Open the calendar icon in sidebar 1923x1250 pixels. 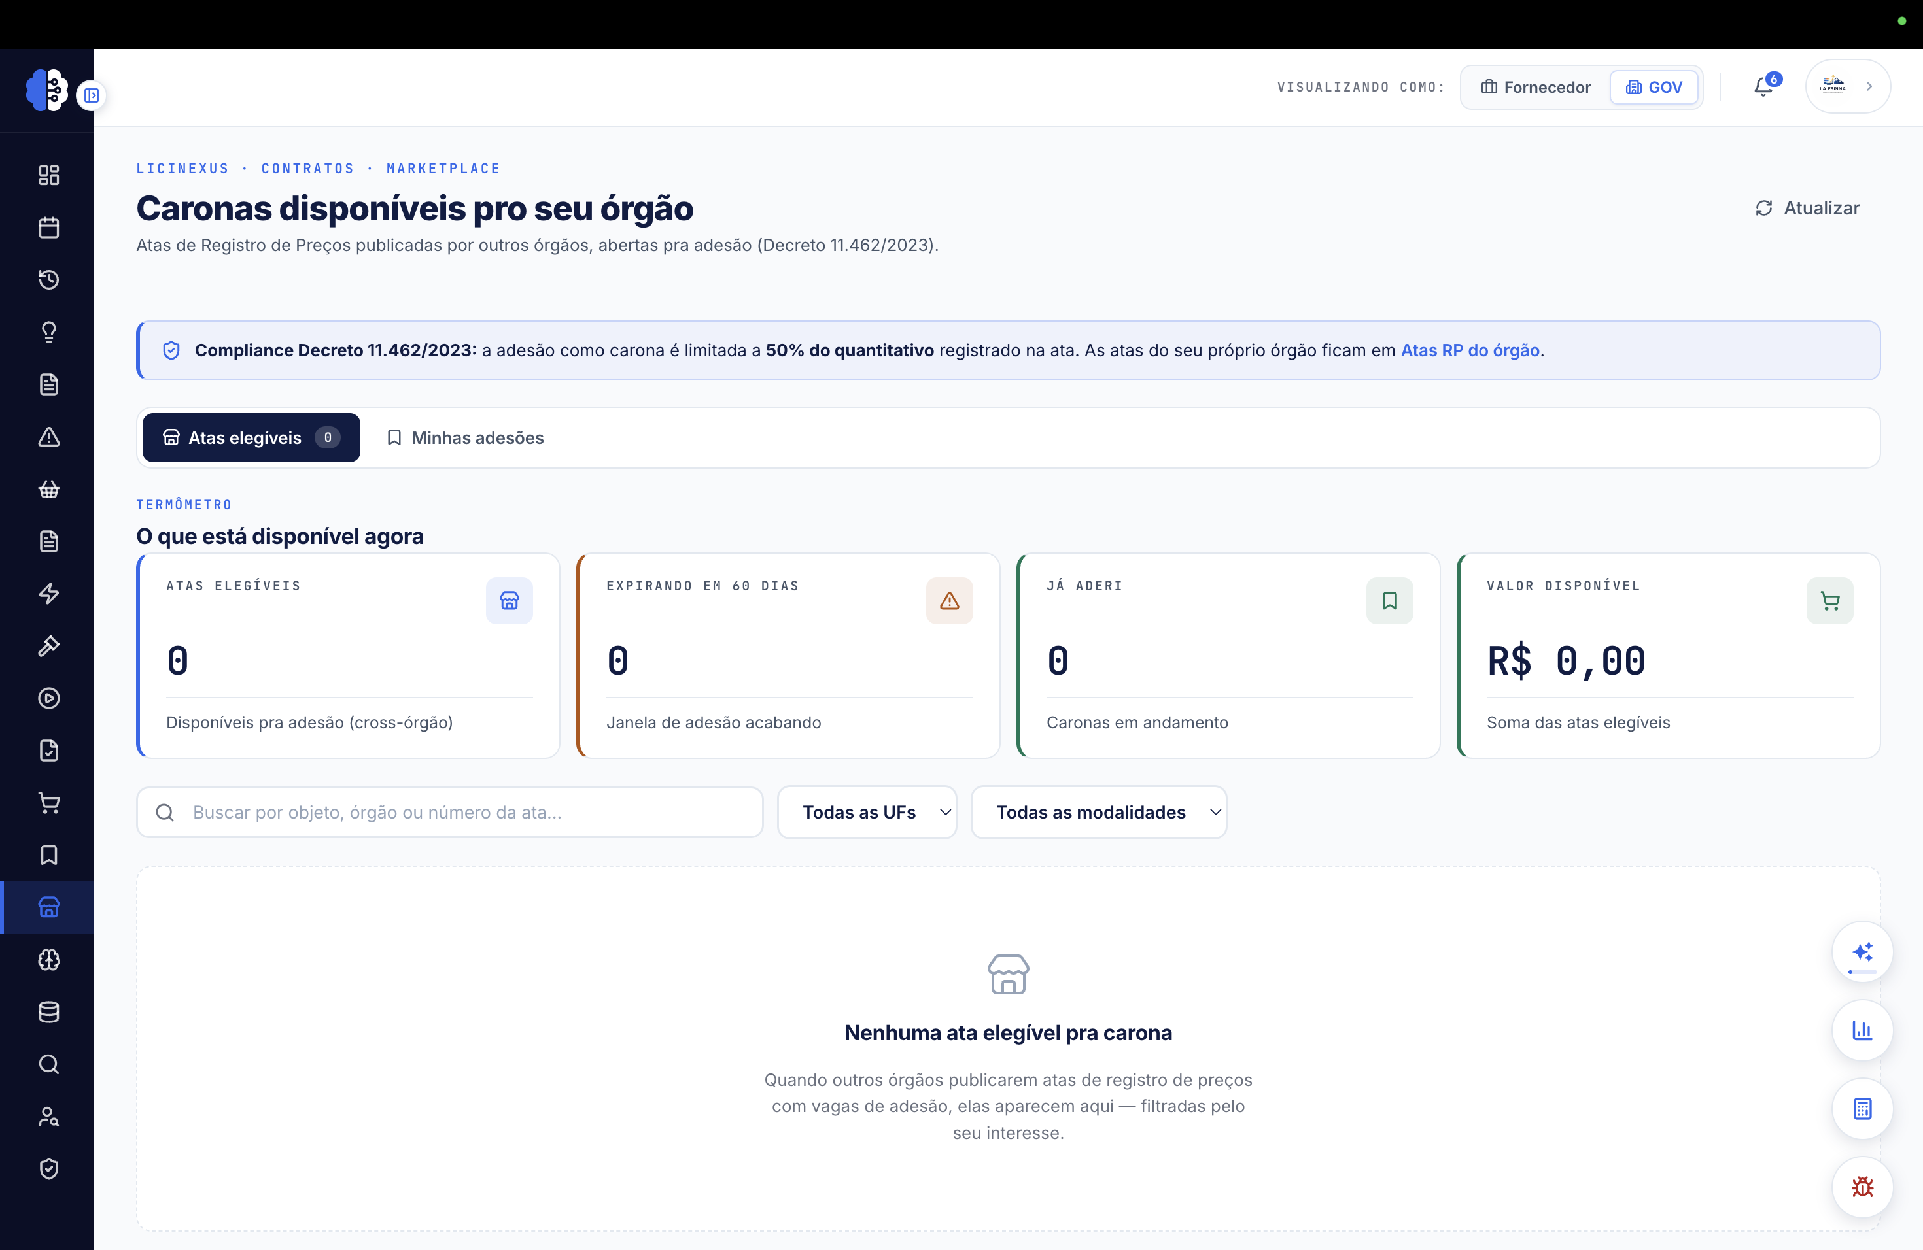click(x=48, y=228)
